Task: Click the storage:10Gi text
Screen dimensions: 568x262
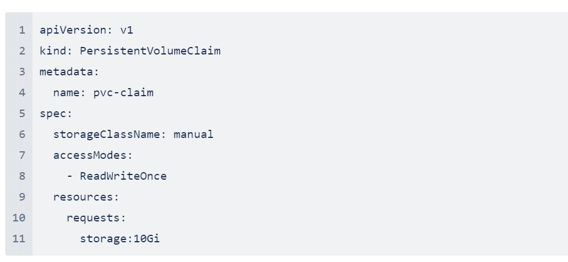Action: 120,239
